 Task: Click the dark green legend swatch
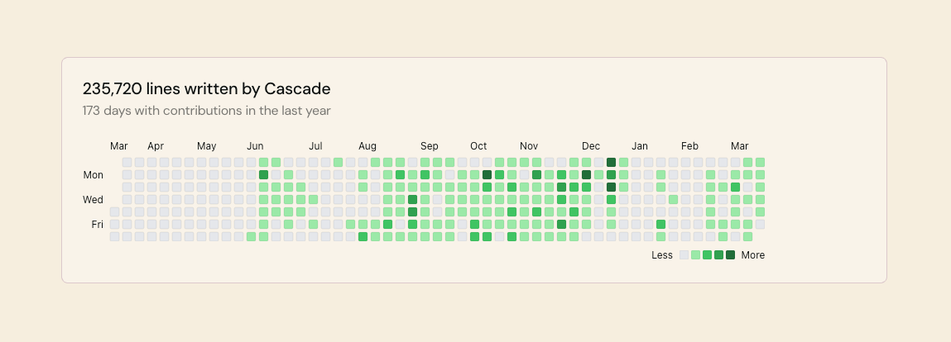point(718,254)
